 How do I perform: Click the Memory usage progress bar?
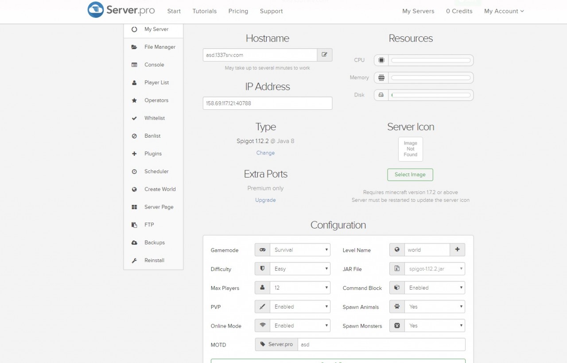431,77
